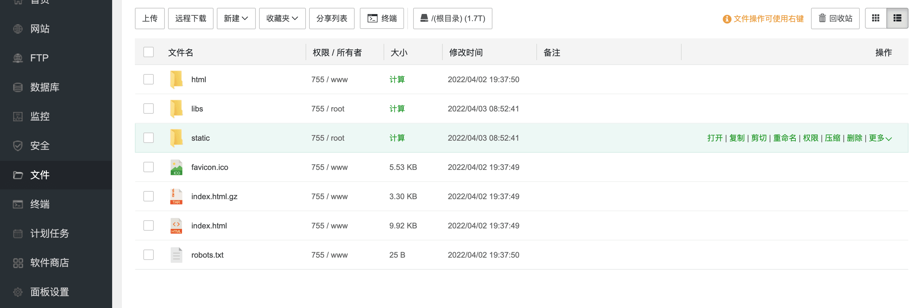916x308 pixels.
Task: Switch to grid view icon
Action: (x=876, y=19)
